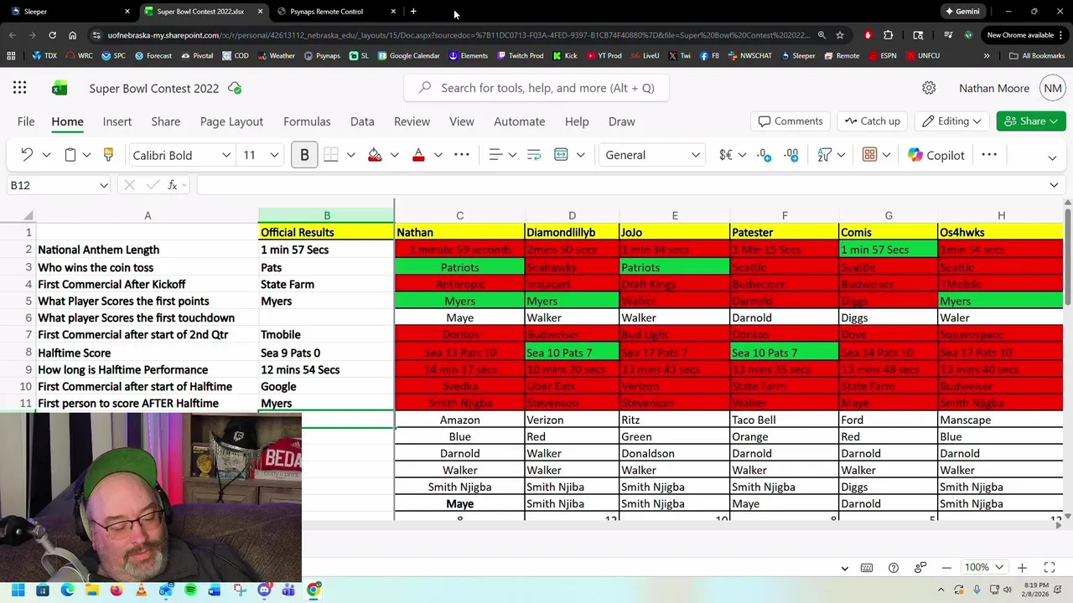Expand the Paste options arrow
The image size is (1073, 603).
click(x=88, y=155)
